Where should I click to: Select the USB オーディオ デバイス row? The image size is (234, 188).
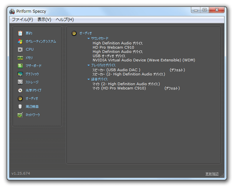tap(109, 56)
